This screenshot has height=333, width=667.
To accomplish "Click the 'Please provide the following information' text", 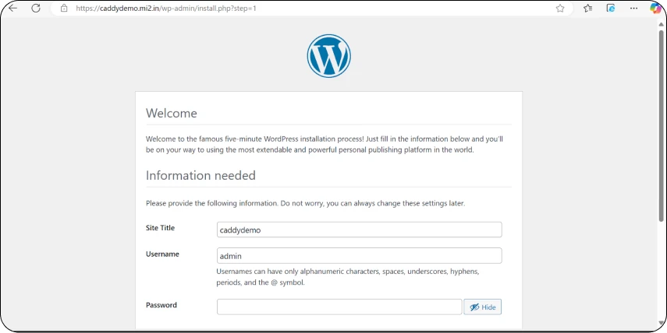I will 306,203.
